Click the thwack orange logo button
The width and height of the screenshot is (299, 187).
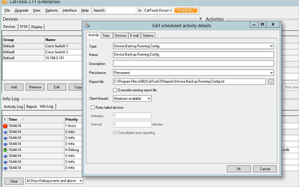(186, 10)
